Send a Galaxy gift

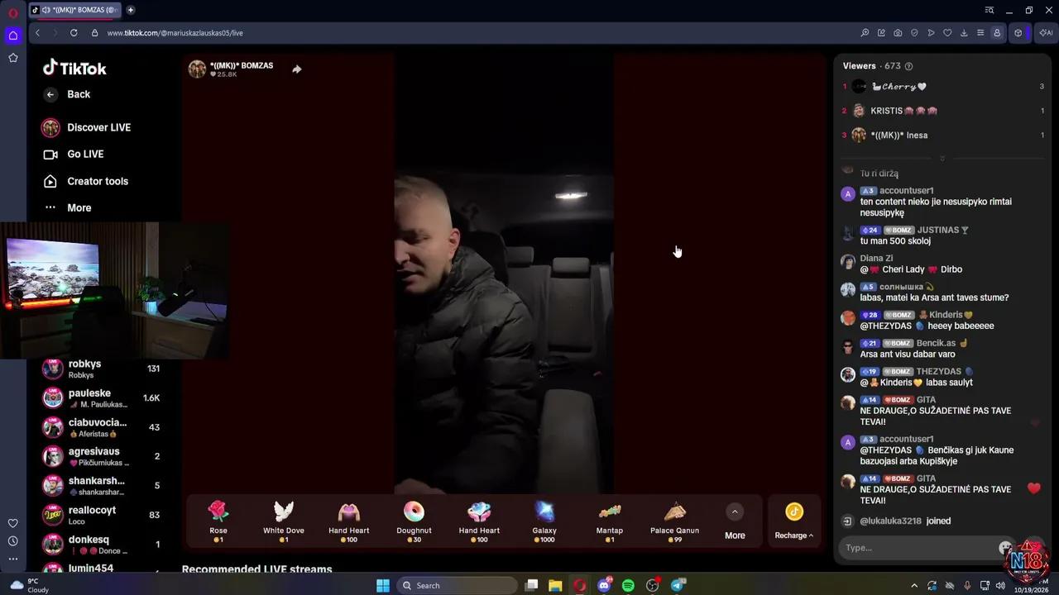(x=544, y=522)
